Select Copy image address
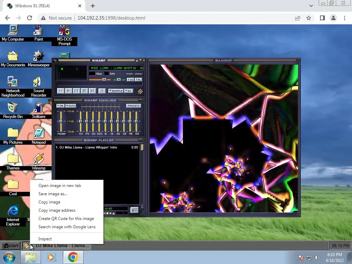The width and height of the screenshot is (352, 264). (57, 210)
